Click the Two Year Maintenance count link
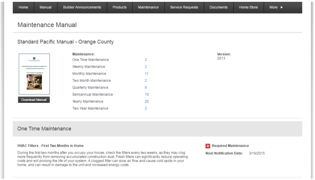 [146, 108]
